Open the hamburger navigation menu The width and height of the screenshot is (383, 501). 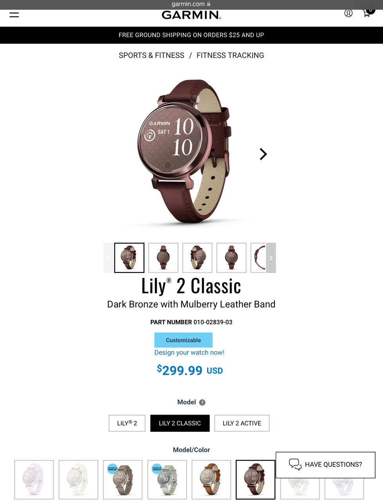[x=14, y=15]
